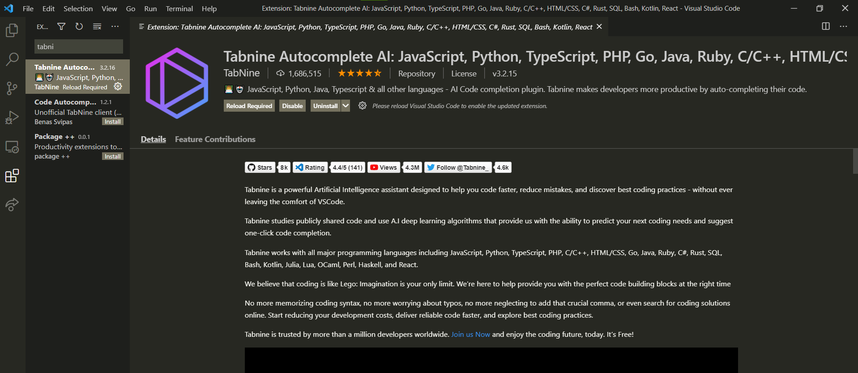Click the 4.6k followers count
The width and height of the screenshot is (858, 373).
(x=503, y=168)
